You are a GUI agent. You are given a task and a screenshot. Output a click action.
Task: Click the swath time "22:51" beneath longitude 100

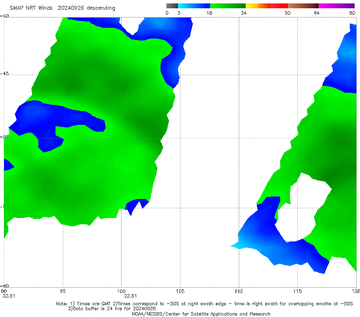tap(130, 296)
